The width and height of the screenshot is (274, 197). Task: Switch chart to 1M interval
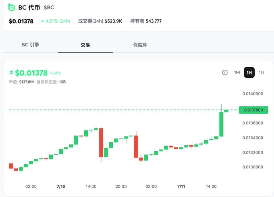coord(237,73)
